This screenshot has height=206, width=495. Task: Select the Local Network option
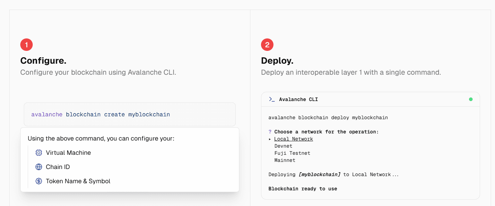point(293,139)
